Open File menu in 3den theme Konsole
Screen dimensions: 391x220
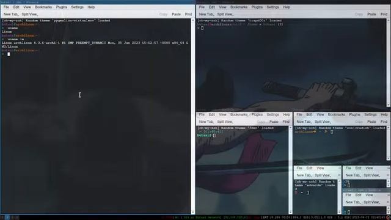(202, 114)
